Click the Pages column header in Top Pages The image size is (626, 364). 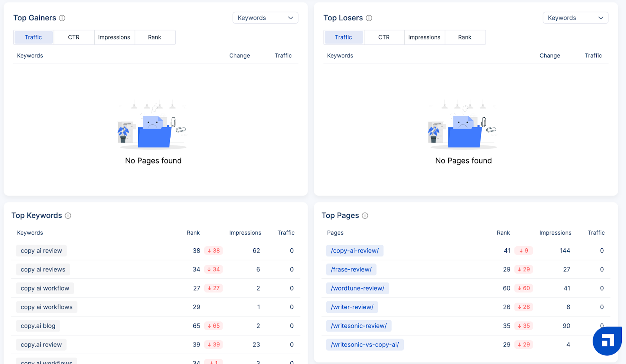[335, 233]
